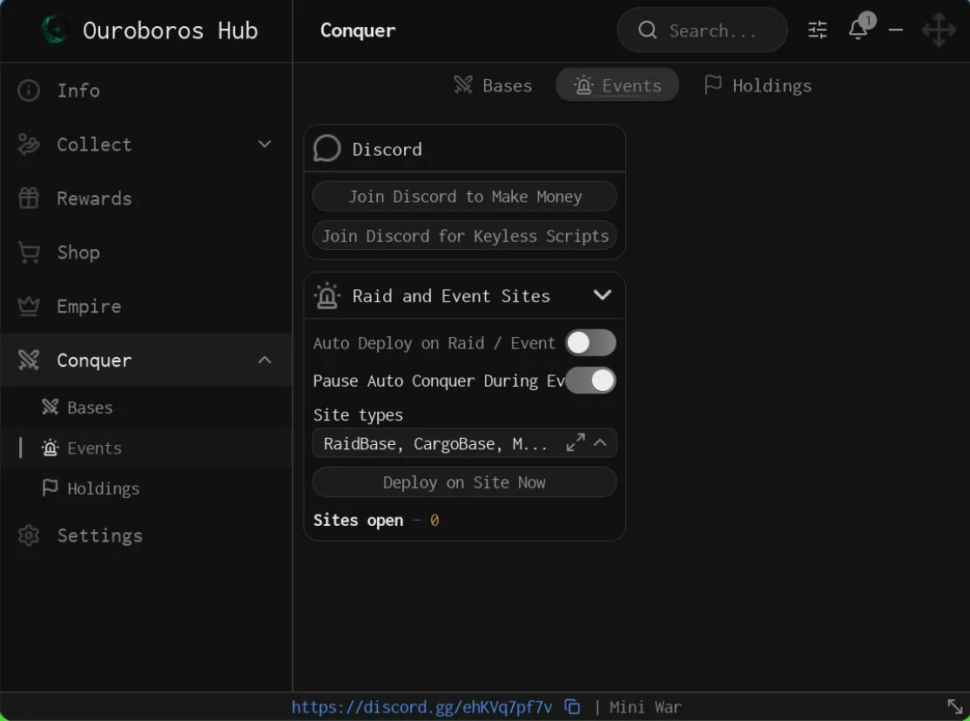Open the Site types dropdown chevron
Image resolution: width=970 pixels, height=721 pixels.
coord(600,443)
